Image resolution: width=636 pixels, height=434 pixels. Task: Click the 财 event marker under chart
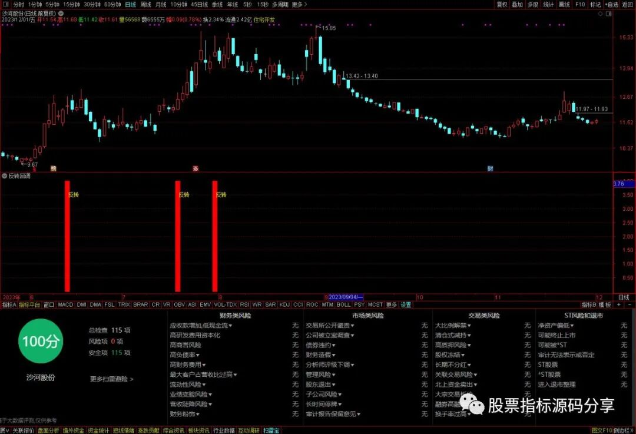point(490,168)
